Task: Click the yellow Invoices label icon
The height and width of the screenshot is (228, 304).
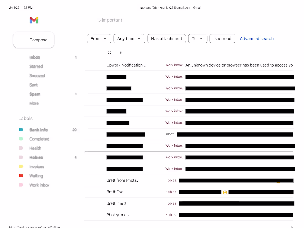Action: click(x=21, y=166)
